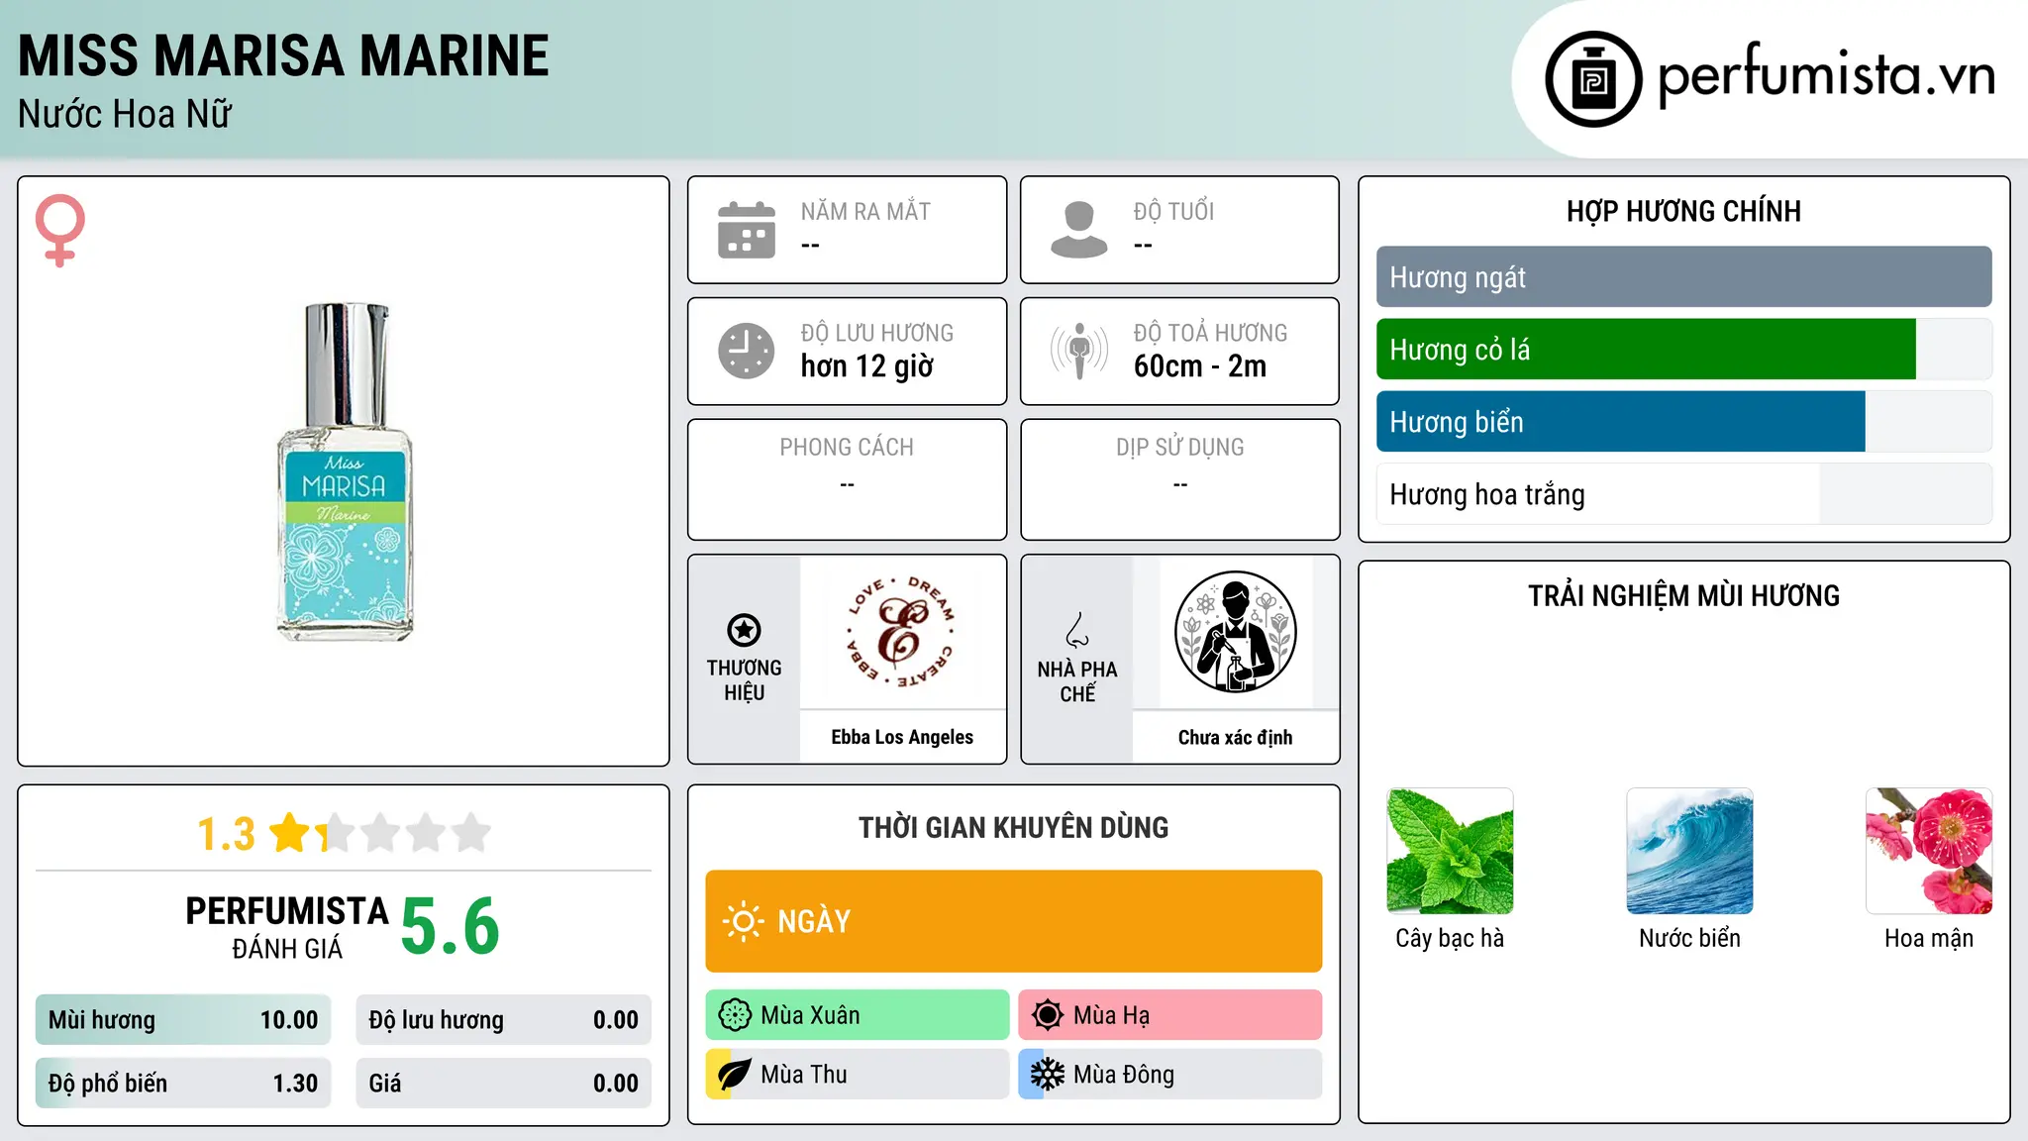Click the sun icon in the Ngày bar
The height and width of the screenshot is (1141, 2028).
coord(743,921)
